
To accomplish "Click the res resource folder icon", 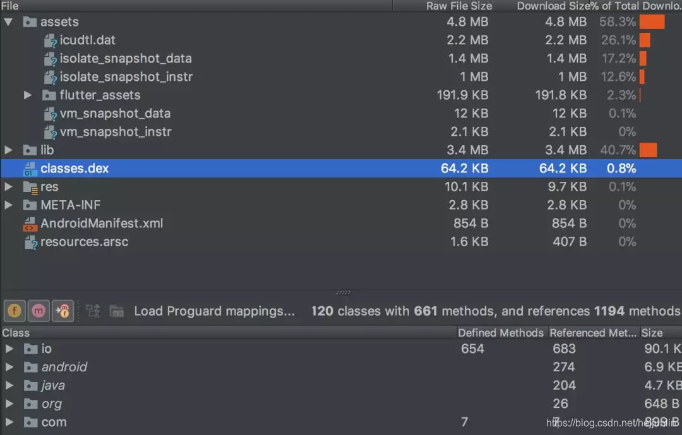I will coord(30,188).
